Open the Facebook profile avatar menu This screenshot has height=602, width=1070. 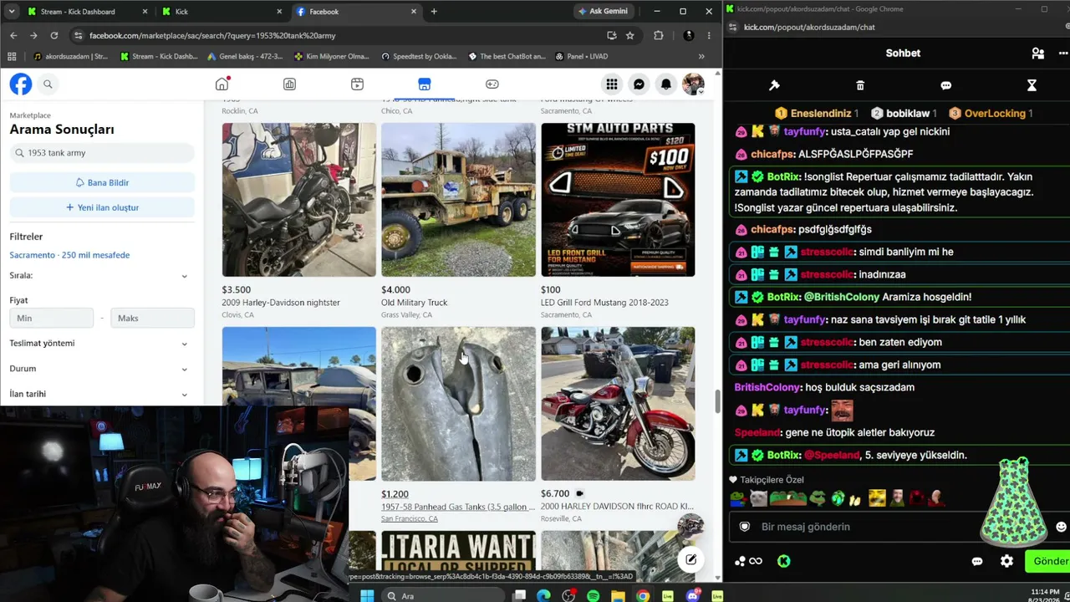[693, 84]
